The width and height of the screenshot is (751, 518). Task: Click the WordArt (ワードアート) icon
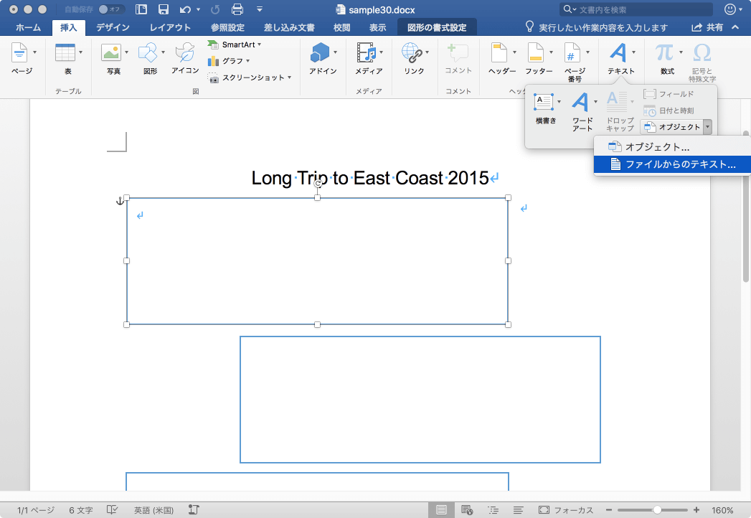[580, 102]
